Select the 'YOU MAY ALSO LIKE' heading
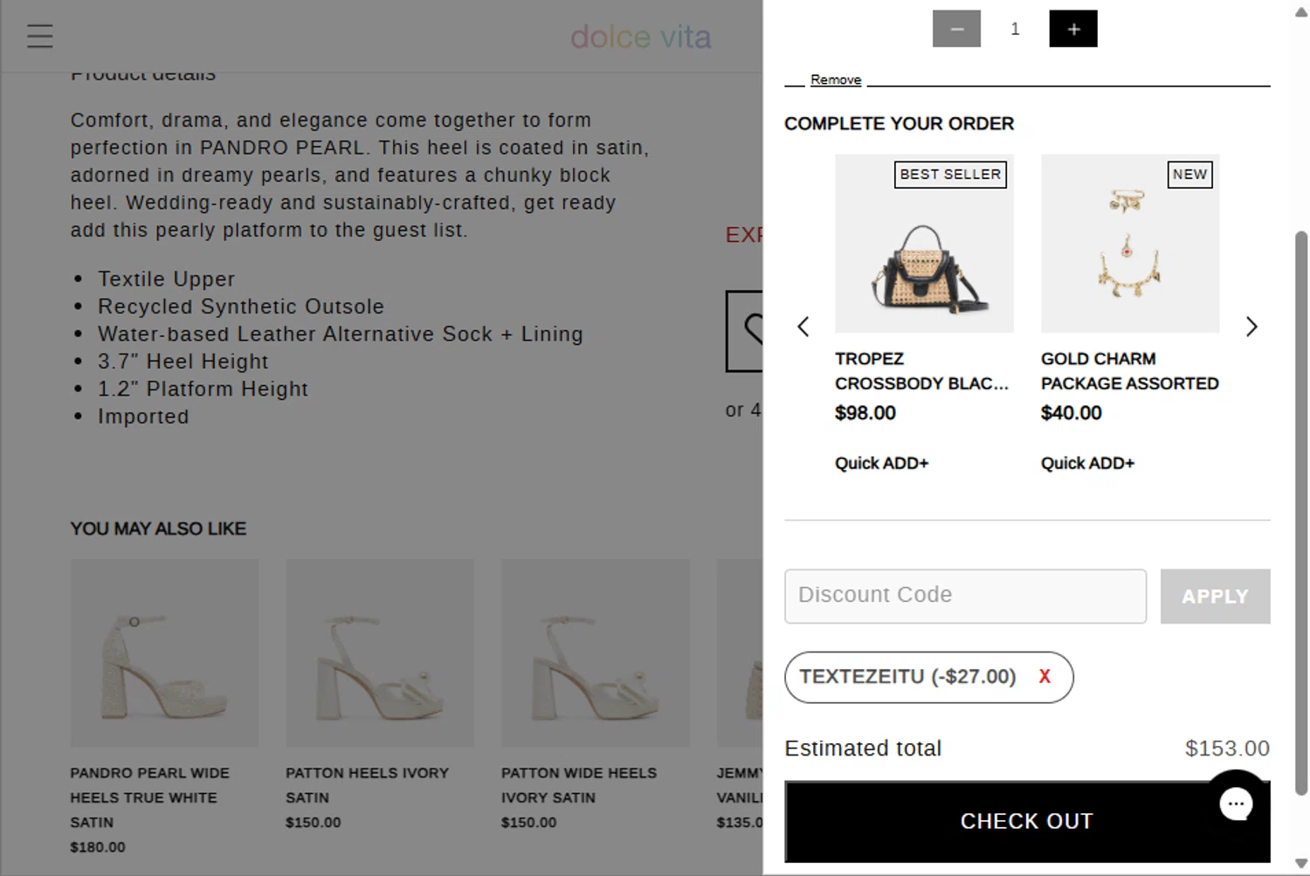 click(x=158, y=528)
